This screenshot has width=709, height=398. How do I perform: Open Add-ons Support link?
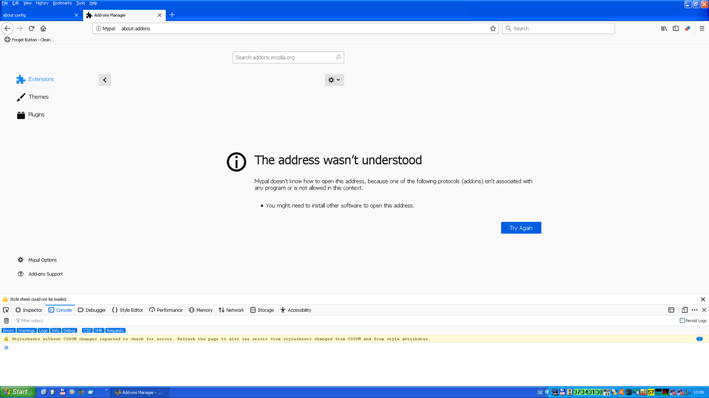pos(40,274)
